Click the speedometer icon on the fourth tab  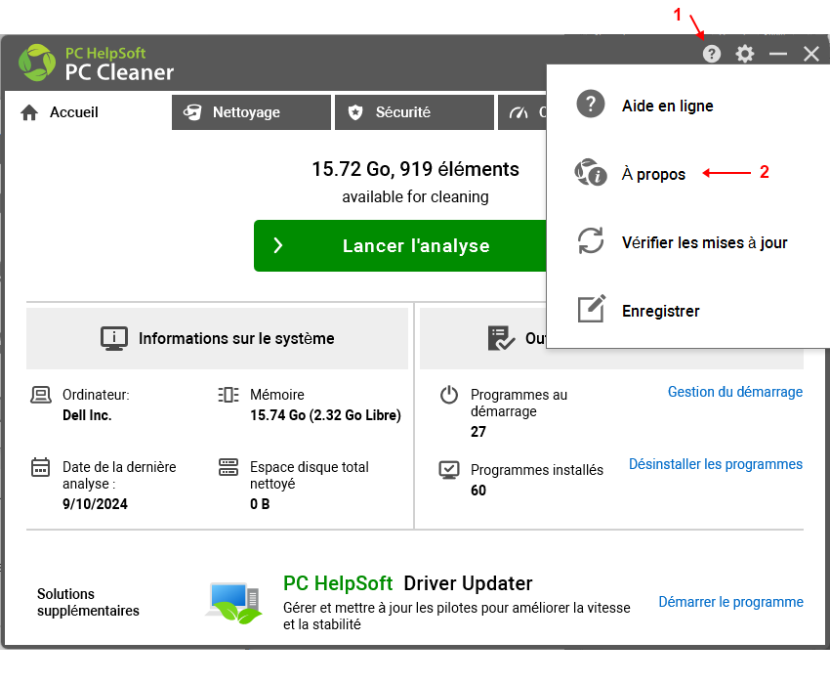[519, 112]
